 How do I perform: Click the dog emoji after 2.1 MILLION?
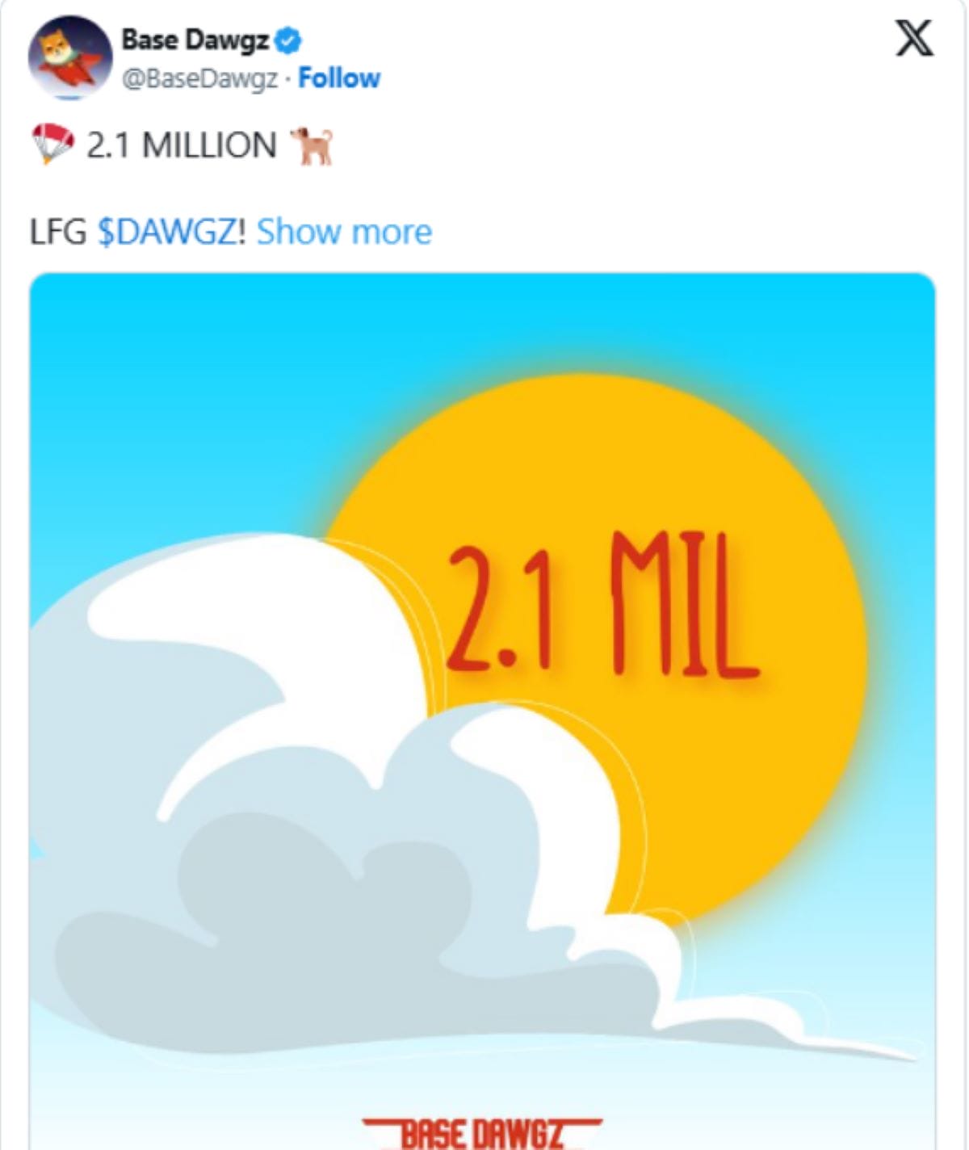pos(313,146)
